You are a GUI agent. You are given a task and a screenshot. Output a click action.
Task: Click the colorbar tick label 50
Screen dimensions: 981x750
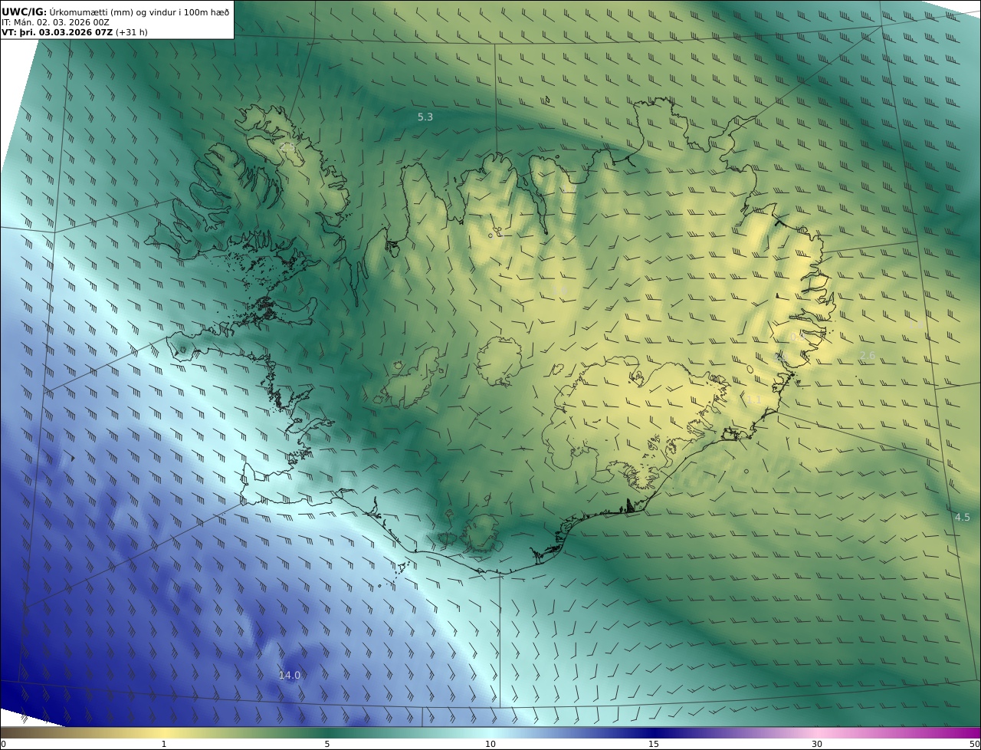[974, 744]
